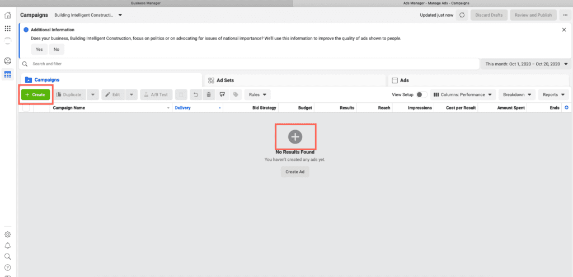Click the search magnifier in left sidebar
Viewport: 573px width, 277px height.
point(7,256)
